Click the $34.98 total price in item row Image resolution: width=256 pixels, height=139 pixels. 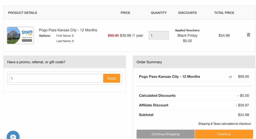(x=224, y=35)
